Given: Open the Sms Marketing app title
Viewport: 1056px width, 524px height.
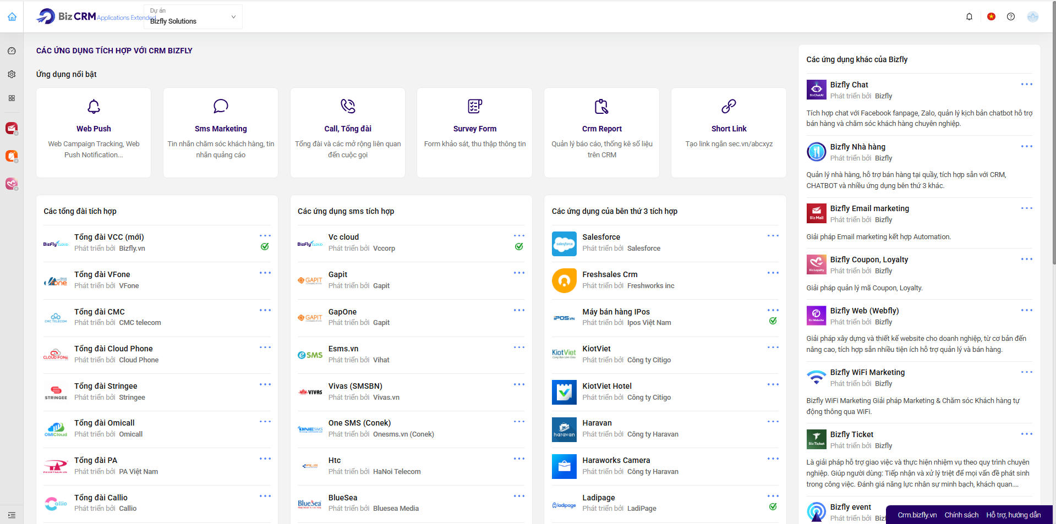Looking at the screenshot, I should pyautogui.click(x=221, y=129).
